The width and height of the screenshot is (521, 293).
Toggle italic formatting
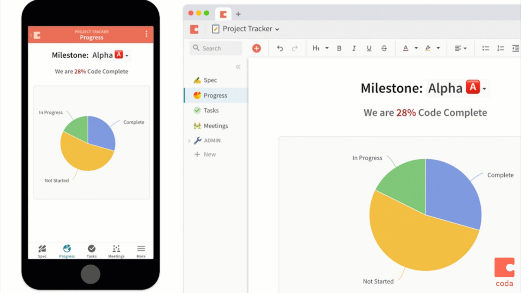354,48
